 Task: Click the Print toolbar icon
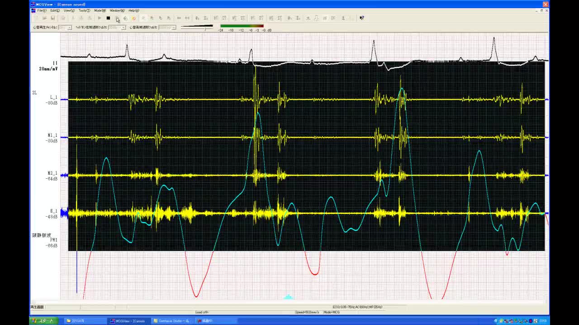63,18
